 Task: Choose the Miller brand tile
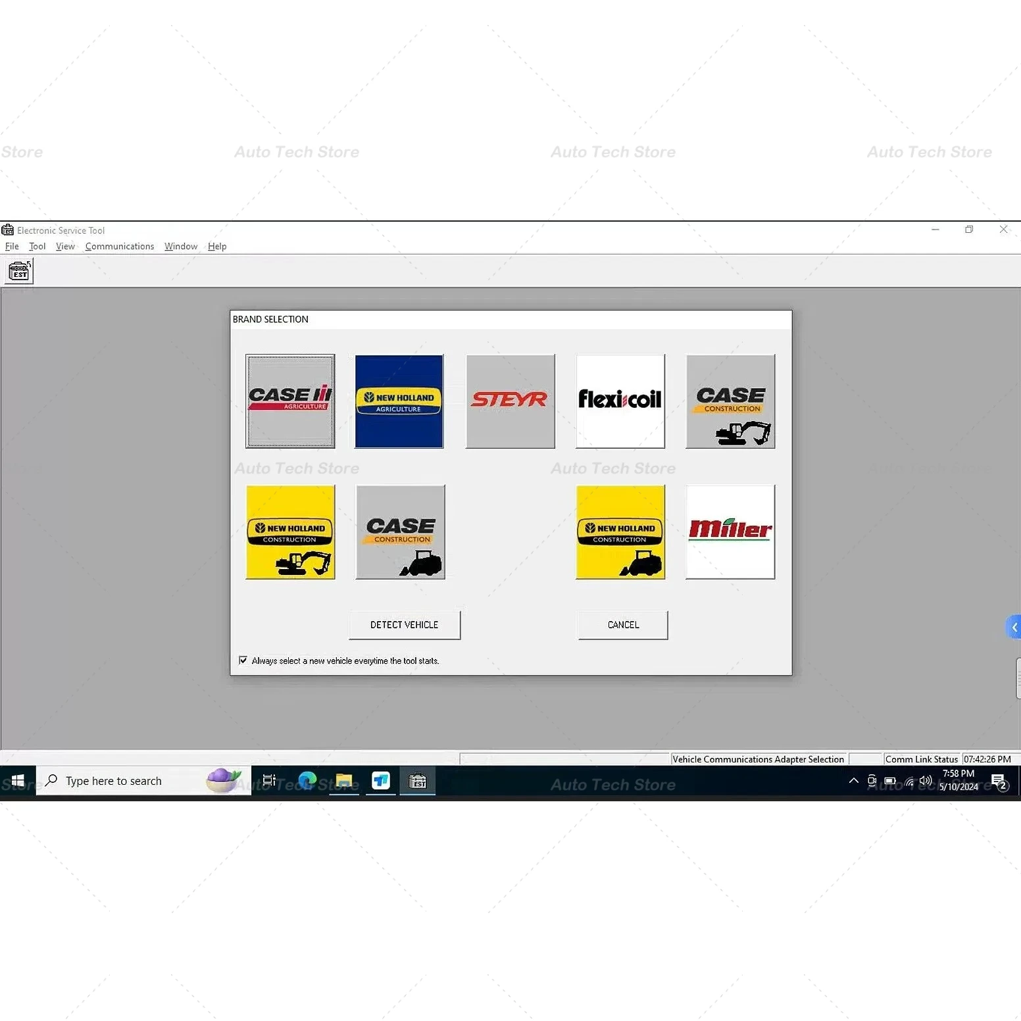[x=730, y=532]
